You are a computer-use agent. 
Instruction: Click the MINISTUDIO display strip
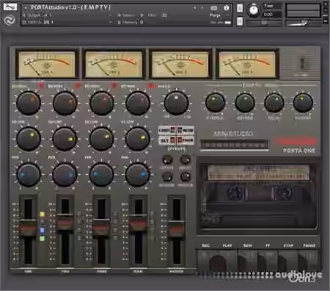point(235,145)
